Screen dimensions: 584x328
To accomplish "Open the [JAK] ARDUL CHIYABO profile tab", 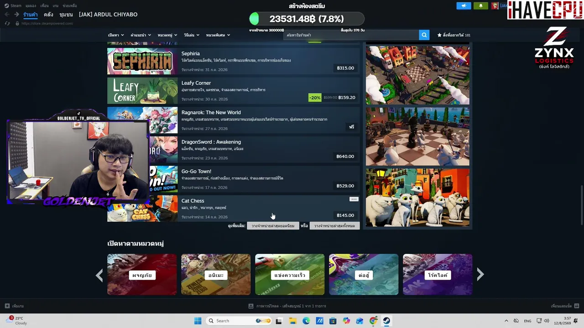I will click(x=108, y=15).
